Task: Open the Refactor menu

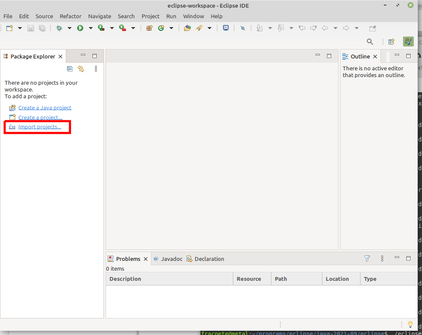Action: click(70, 17)
